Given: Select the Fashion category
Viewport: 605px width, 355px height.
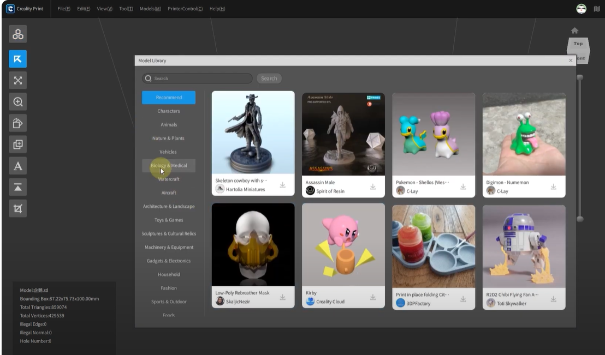Looking at the screenshot, I should tap(169, 288).
